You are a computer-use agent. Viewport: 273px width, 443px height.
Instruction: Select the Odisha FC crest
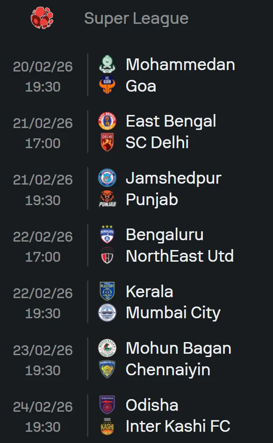coord(107,404)
